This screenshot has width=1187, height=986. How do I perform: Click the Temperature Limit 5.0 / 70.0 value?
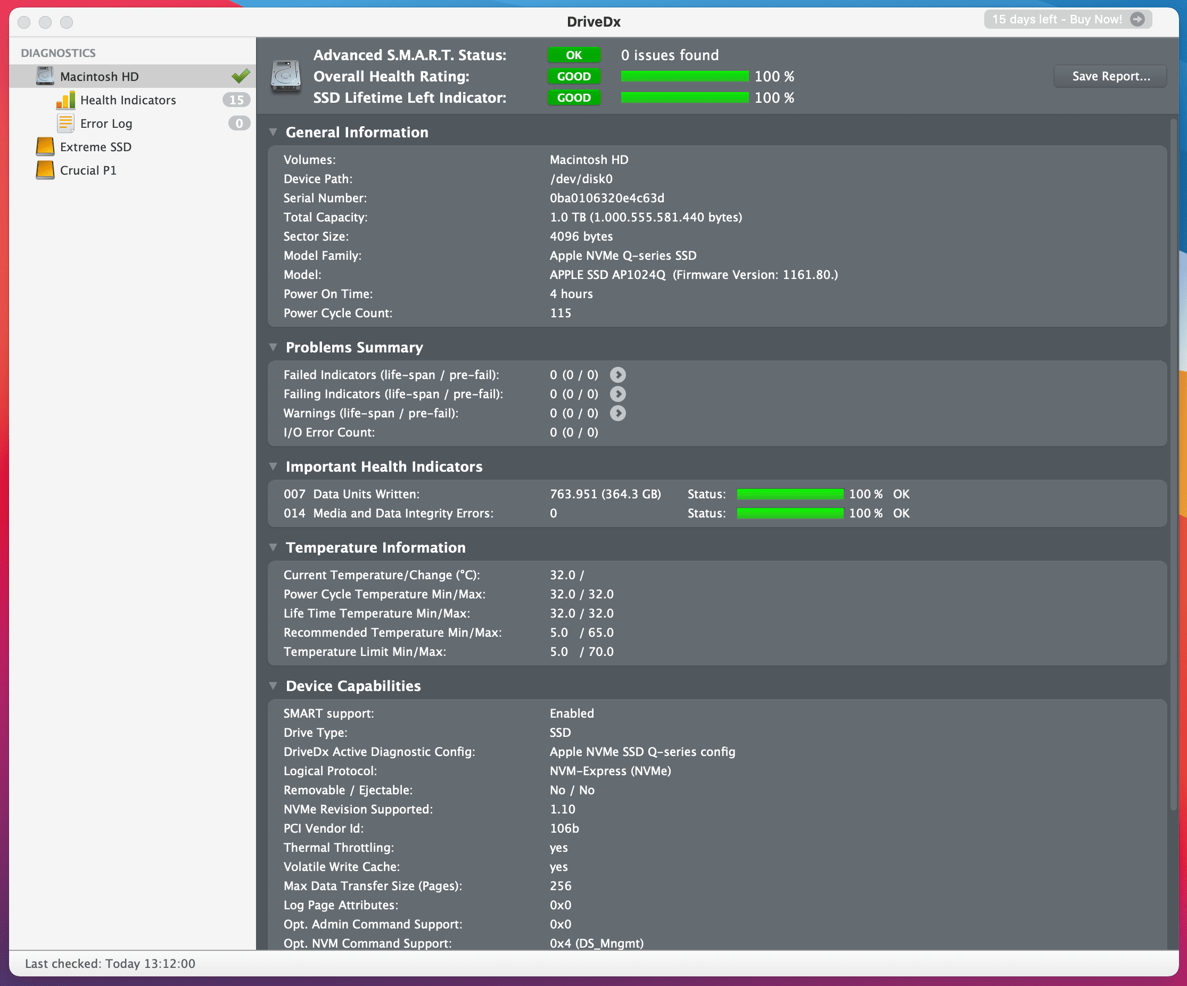tap(582, 652)
